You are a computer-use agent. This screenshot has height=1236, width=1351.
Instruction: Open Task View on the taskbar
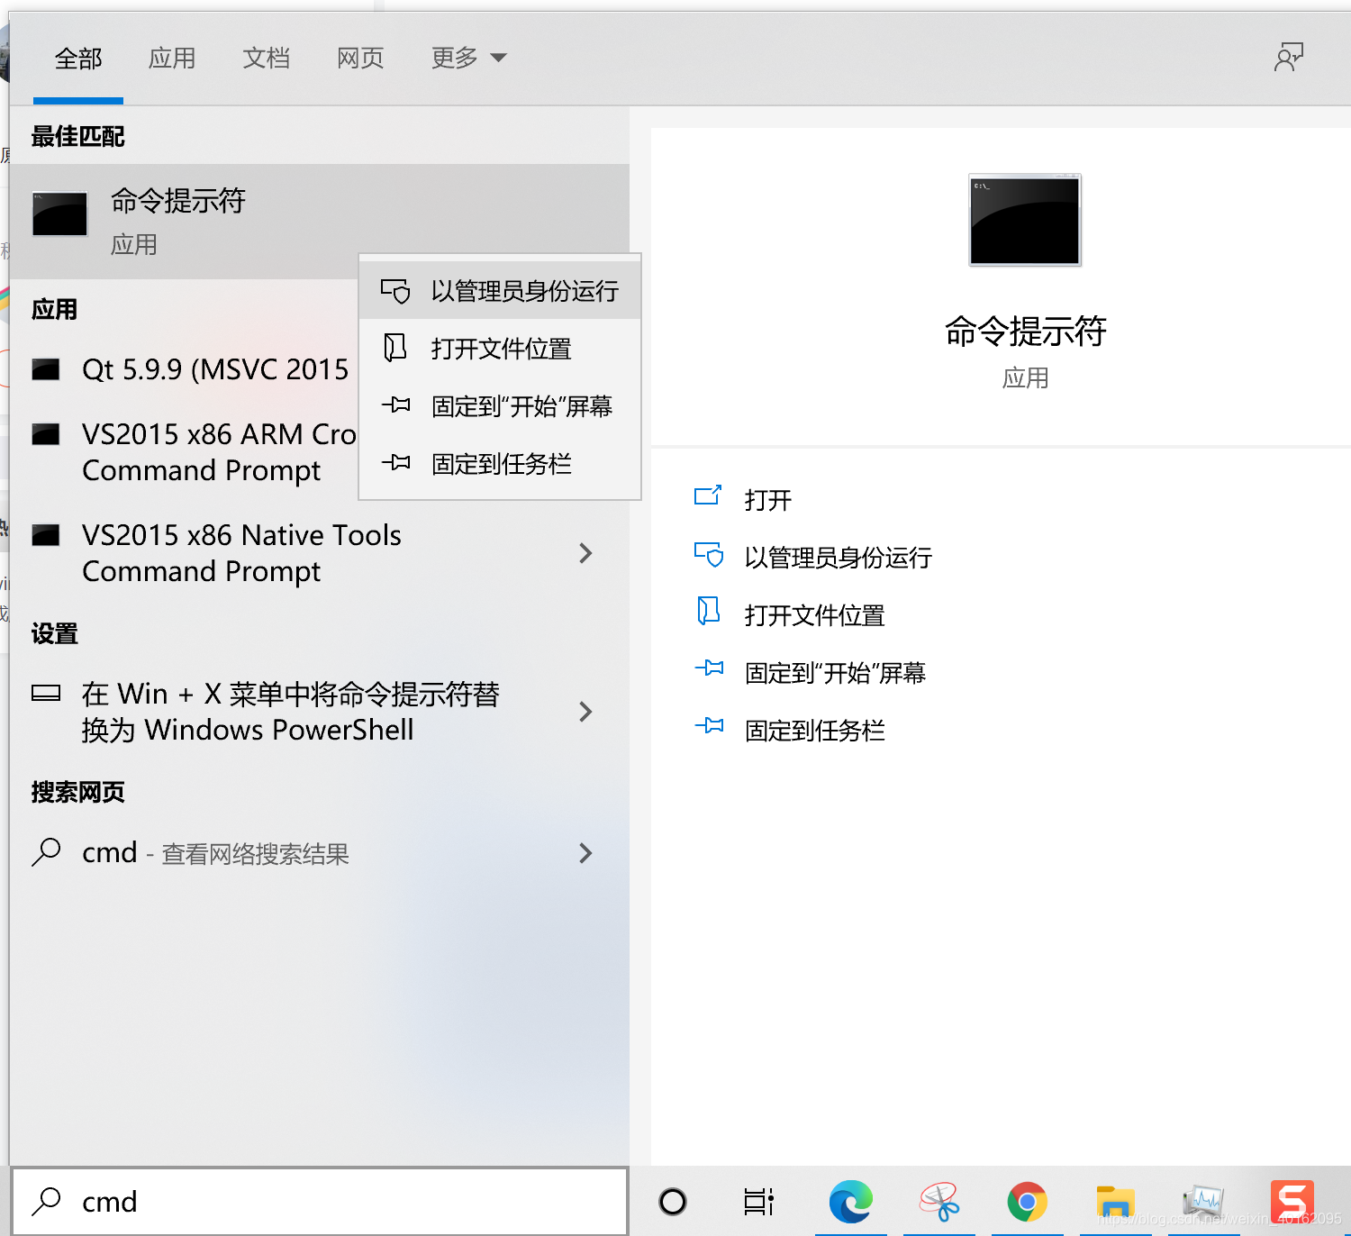coord(759,1202)
